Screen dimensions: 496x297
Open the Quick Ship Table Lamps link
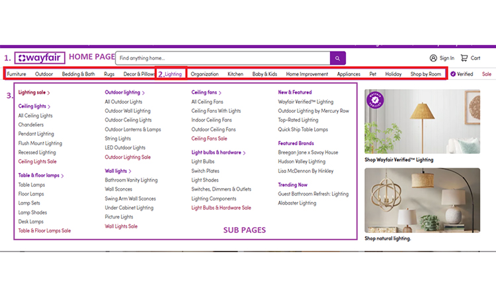click(x=303, y=129)
